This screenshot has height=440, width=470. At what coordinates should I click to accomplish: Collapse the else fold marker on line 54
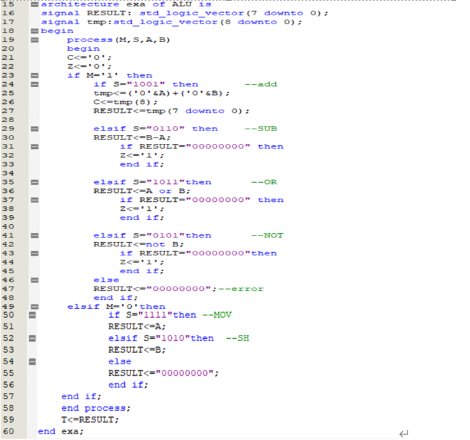(32, 362)
